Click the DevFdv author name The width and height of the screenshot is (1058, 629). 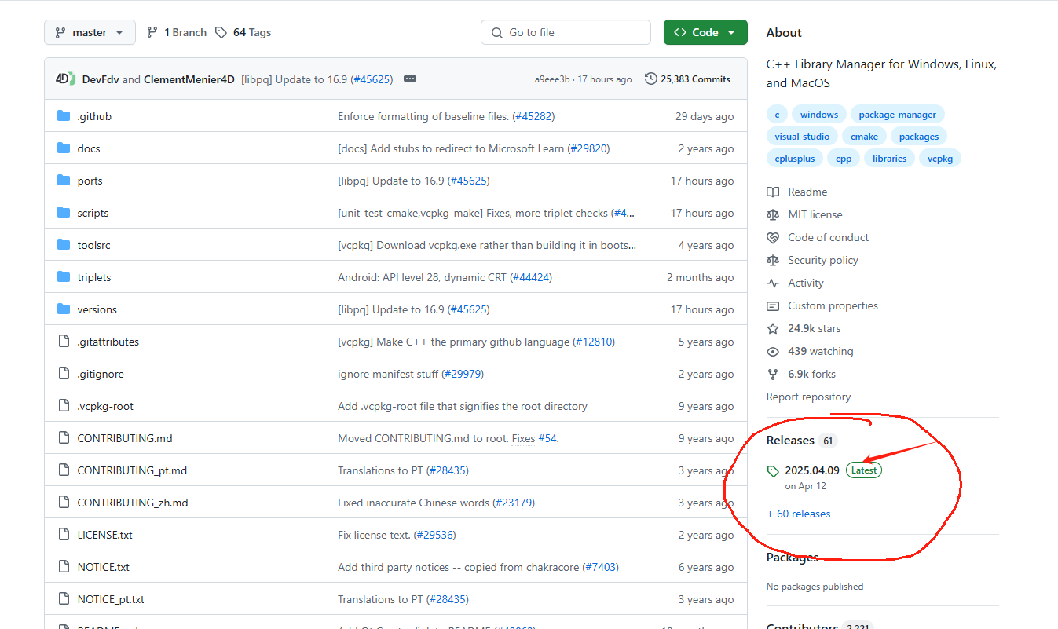coord(101,79)
